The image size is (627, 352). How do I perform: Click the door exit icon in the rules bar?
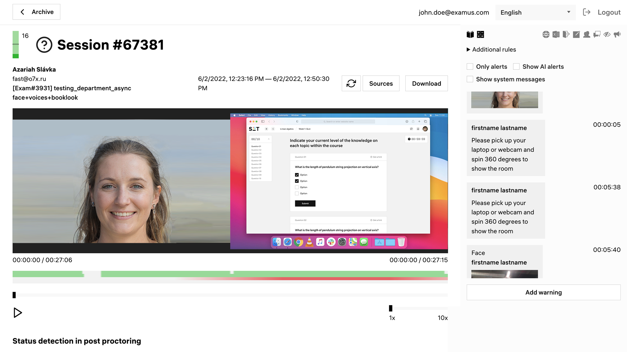point(566,35)
